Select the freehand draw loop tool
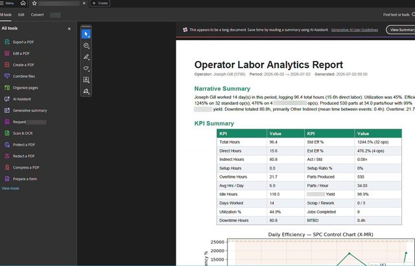This screenshot has height=266, width=415. 86,68
